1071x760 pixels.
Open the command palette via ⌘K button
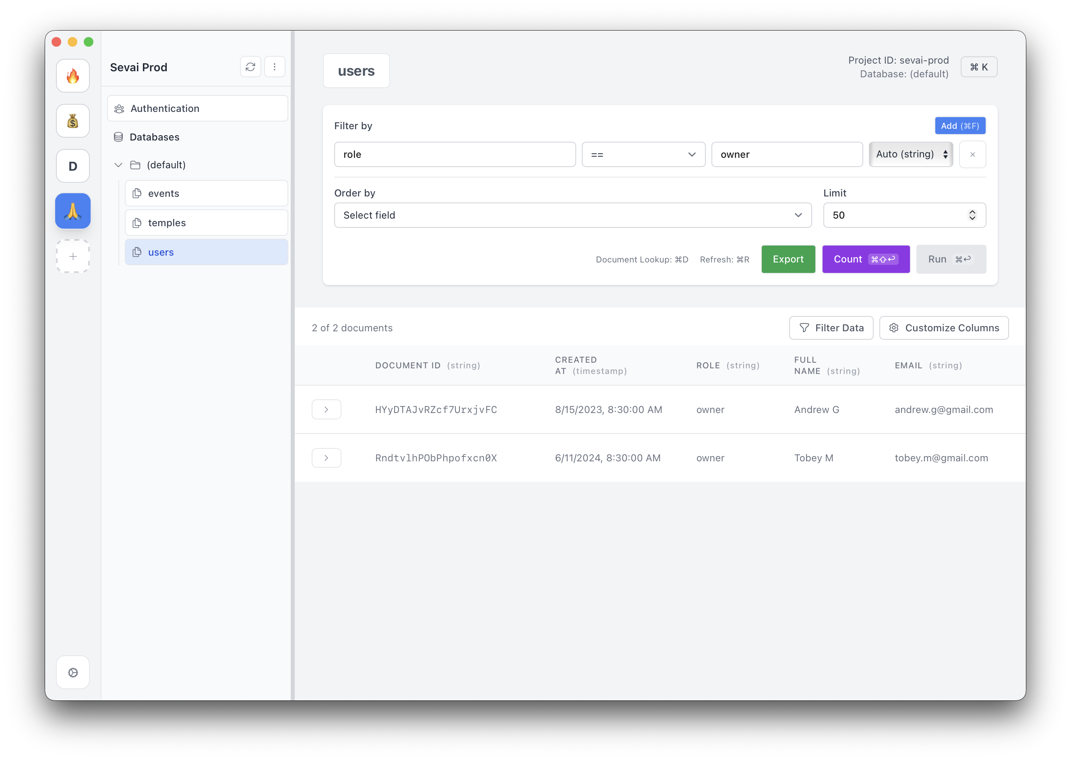pos(979,66)
